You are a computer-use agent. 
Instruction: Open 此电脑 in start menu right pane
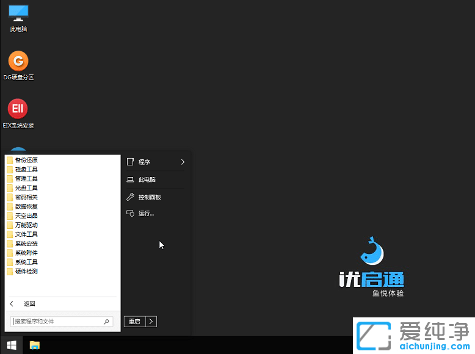click(x=147, y=180)
